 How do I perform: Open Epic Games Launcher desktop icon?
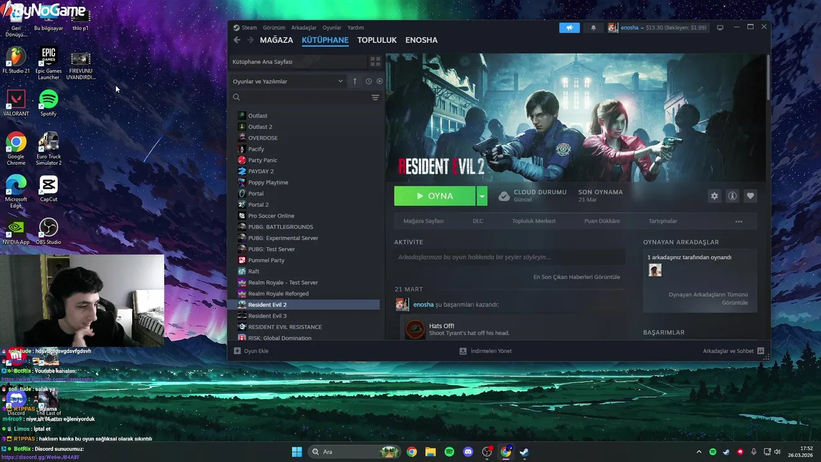click(x=49, y=63)
